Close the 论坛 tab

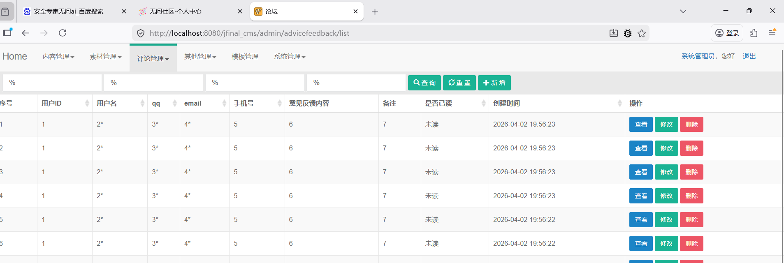pyautogui.click(x=356, y=12)
